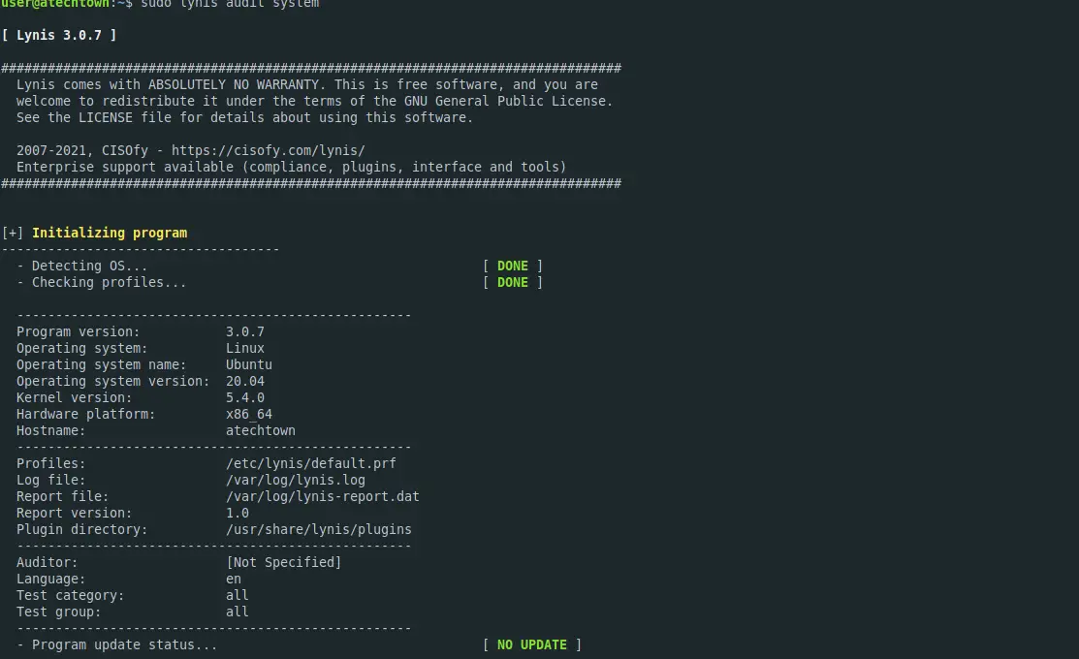The width and height of the screenshot is (1079, 659).
Task: Click the plugin directory /usr/share/lynis/plugins
Action: click(319, 530)
